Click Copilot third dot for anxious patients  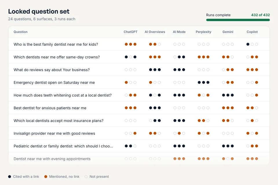(257, 108)
